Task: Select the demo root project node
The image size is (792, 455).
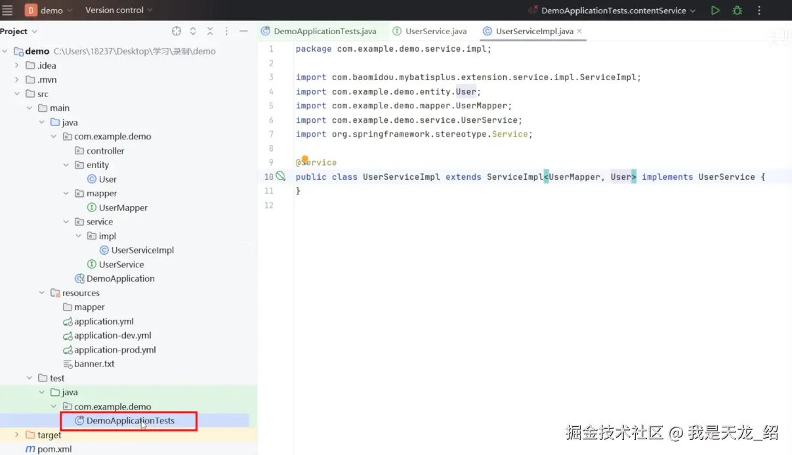Action: [37, 51]
